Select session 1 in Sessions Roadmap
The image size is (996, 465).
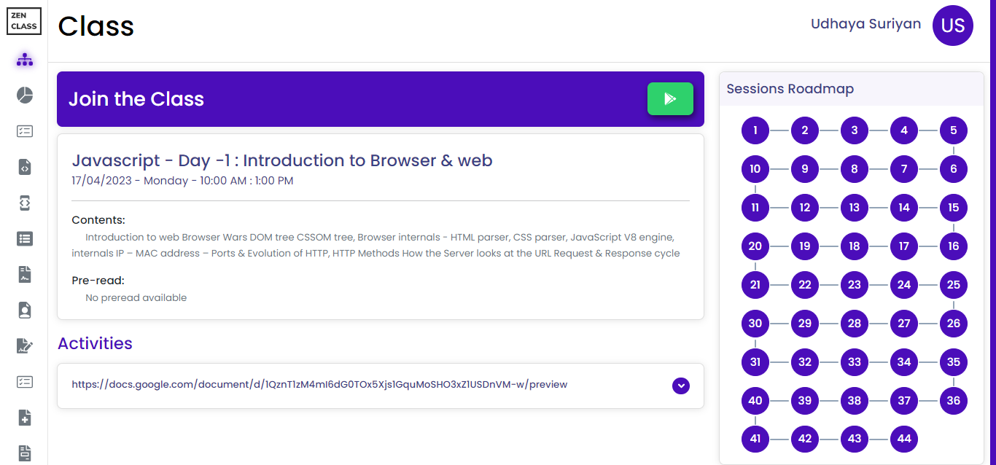pyautogui.click(x=755, y=130)
